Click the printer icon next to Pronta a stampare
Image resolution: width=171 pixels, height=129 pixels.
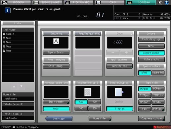coord(14,127)
